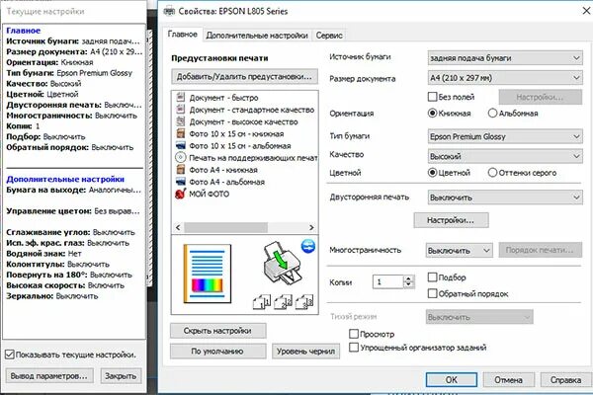Click 'Дополнительные настройки' heading in current settings panel
This screenshot has width=593, height=395.
(65, 179)
